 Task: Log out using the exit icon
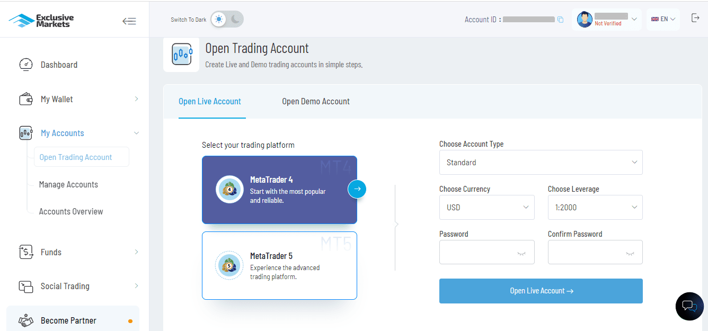(x=696, y=18)
